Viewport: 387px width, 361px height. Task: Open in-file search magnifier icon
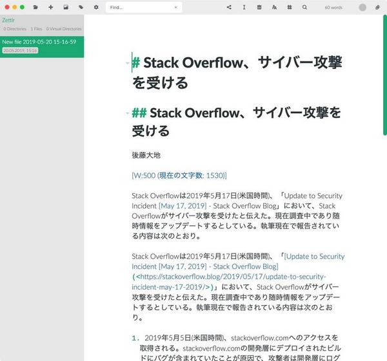coord(305,7)
